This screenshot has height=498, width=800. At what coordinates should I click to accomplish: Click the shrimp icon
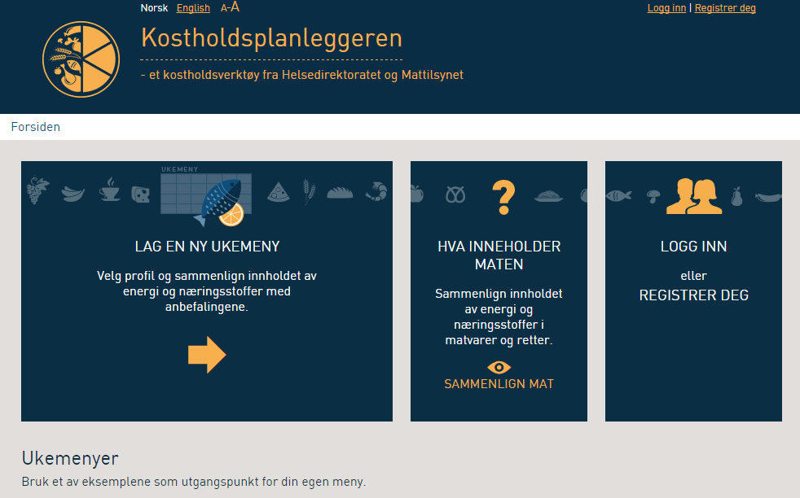(376, 192)
